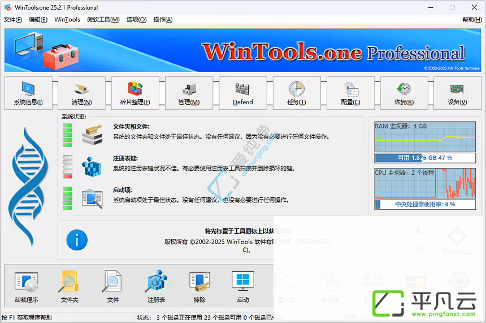The width and height of the screenshot is (486, 323).
Task: Launch the 卸载程序 uninstaller
Action: click(27, 286)
